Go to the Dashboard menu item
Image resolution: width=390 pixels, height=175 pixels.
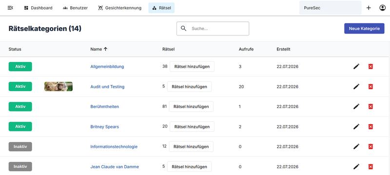tap(38, 8)
